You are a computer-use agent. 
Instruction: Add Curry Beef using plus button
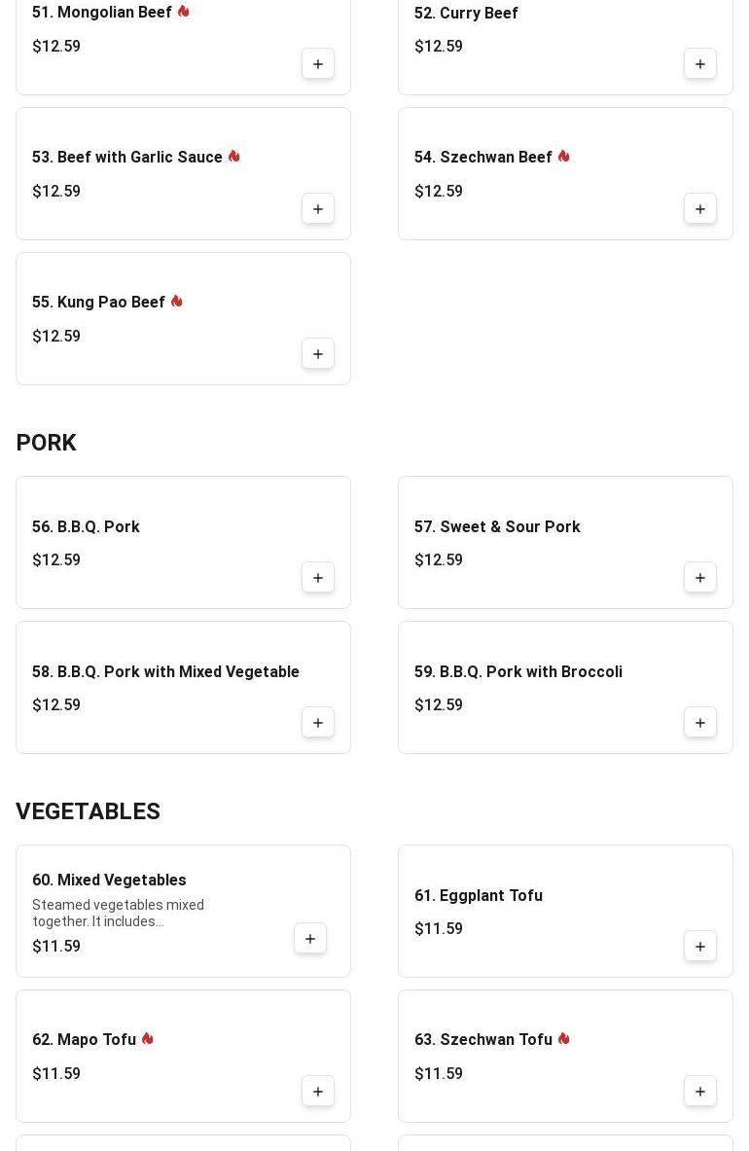tap(700, 64)
